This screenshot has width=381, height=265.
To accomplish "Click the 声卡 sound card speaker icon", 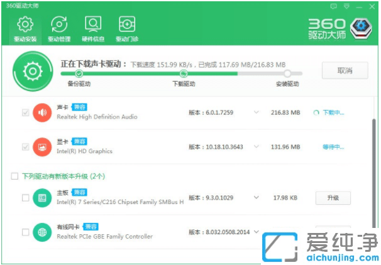I will point(42,112).
